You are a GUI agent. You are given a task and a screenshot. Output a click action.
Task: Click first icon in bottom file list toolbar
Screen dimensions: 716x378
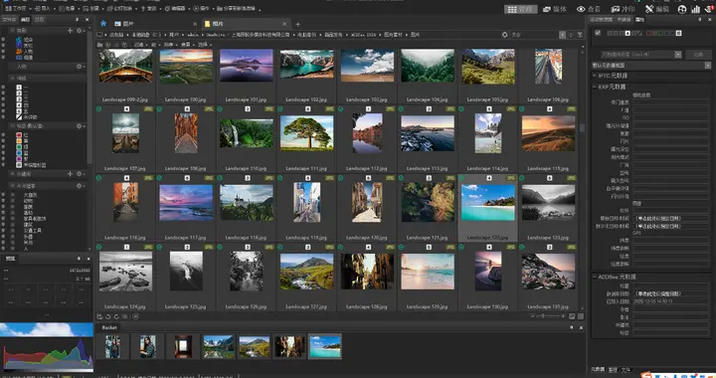99,316
